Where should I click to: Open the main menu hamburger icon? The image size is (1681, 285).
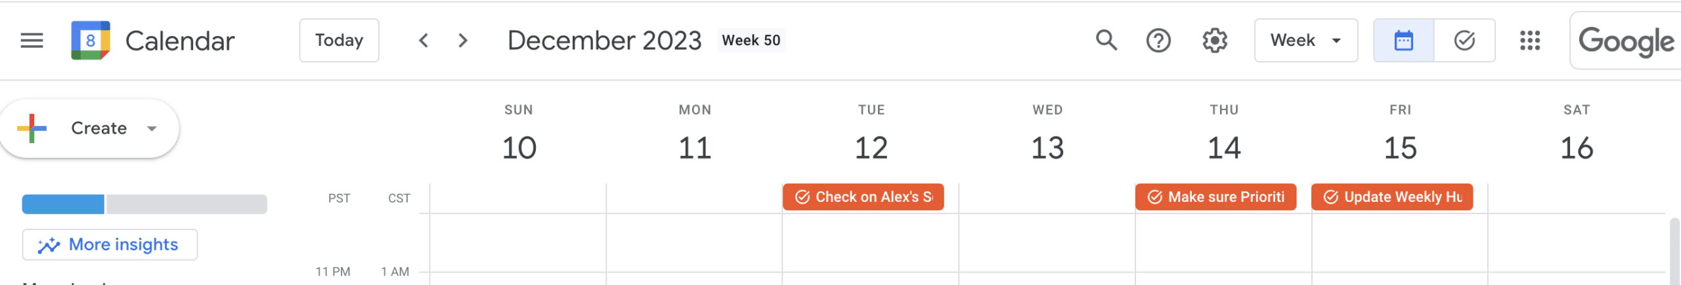click(32, 41)
